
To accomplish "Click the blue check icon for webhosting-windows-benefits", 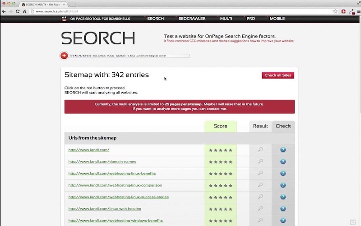I will click(283, 221).
